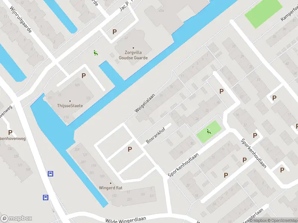Click the lower bus stop icon
The height and width of the screenshot is (223, 298).
coord(45,198)
